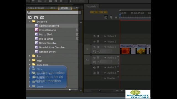Image resolution: width=177 pixels, height=99 pixels.
Task: Click the Iris folder icon
Action: tap(34, 56)
